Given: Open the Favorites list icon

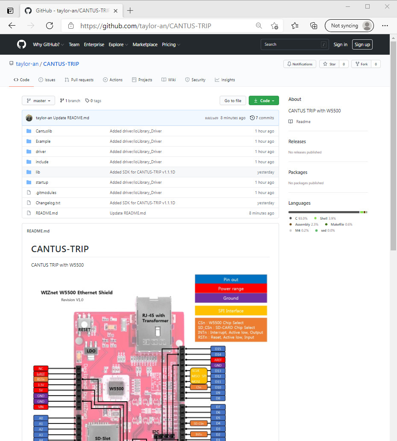Looking at the screenshot, I should point(295,26).
